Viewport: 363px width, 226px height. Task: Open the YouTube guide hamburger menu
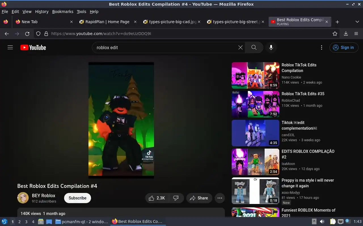coord(10,47)
